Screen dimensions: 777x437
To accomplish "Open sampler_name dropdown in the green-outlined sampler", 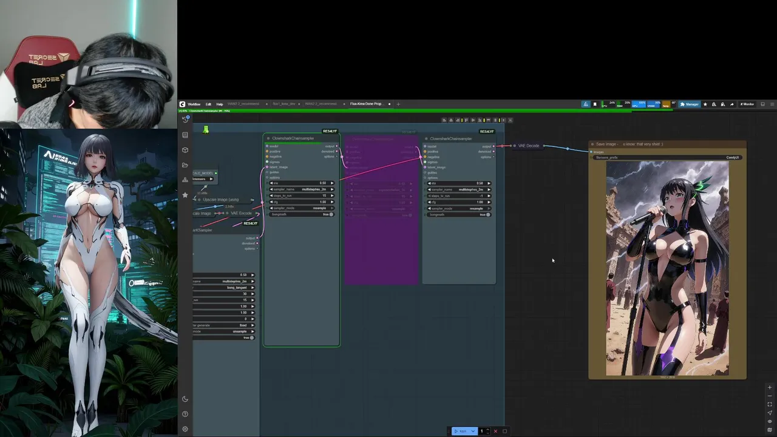I will click(x=301, y=189).
